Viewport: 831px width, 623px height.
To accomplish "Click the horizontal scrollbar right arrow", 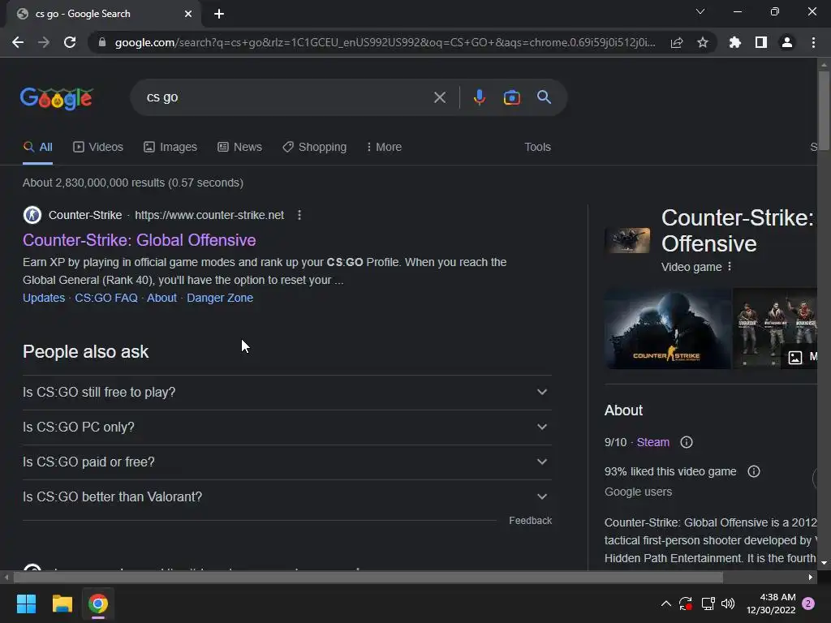I will point(811,577).
